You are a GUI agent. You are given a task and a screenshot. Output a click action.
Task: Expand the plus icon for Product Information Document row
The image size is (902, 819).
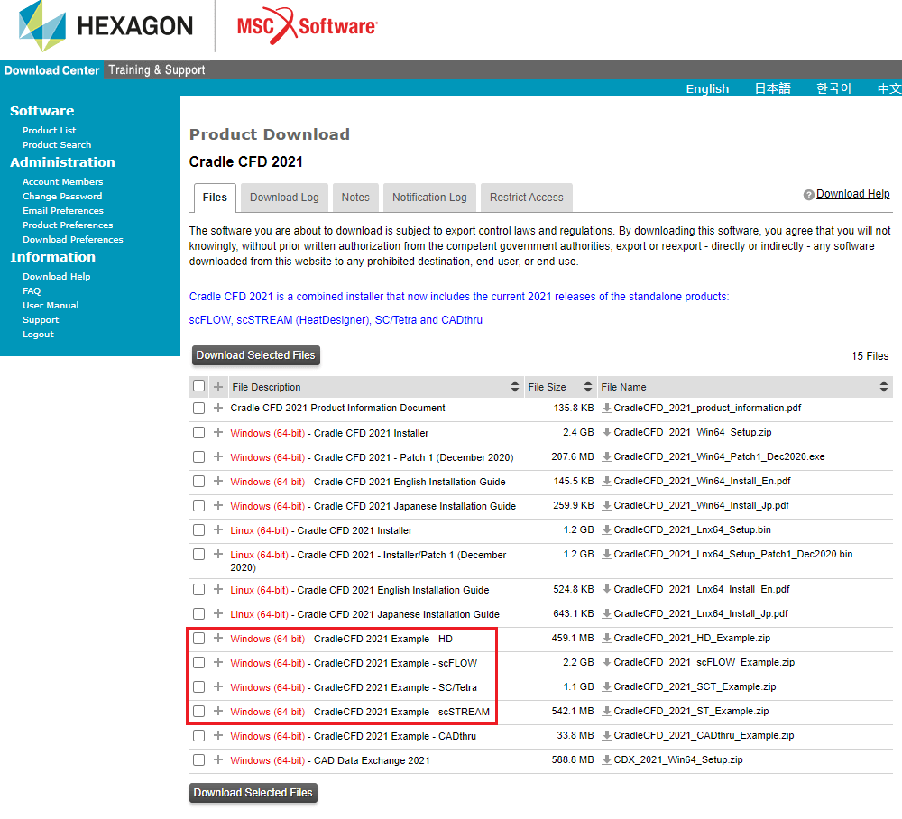pos(218,409)
